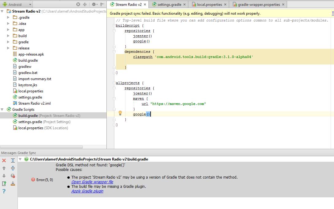Open Gradle wrapper file link
Viewport: 334px width, 209px height.
click(92, 182)
